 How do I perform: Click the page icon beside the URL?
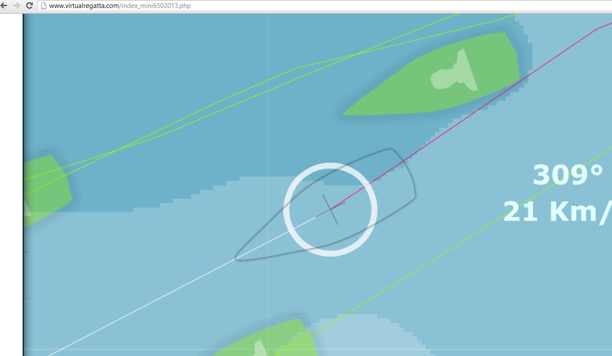[43, 6]
